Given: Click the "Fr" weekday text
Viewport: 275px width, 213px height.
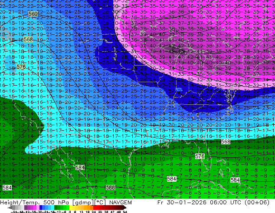Looking at the screenshot, I should point(160,203).
